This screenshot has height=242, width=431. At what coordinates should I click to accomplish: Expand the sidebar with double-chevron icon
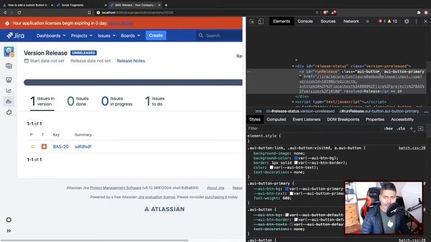pos(9,231)
